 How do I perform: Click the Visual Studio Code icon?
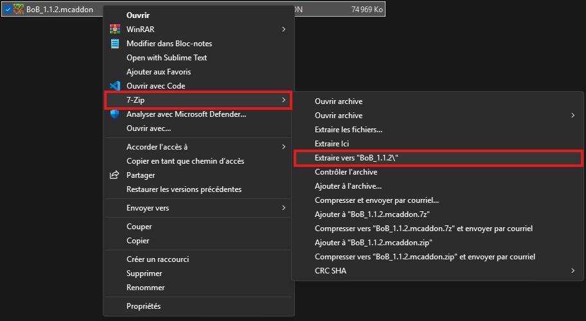coord(115,86)
